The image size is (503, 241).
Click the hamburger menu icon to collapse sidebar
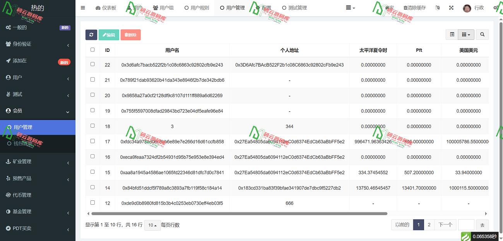(x=83, y=7)
